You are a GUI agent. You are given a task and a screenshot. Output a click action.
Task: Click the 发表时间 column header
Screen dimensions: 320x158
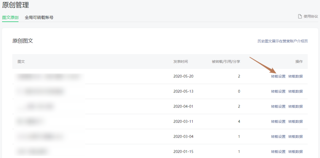tap(180, 62)
